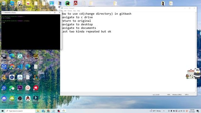Open the notification center icon

[x=198, y=111]
